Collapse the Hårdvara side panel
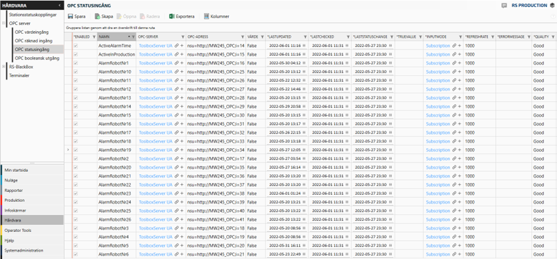 [x=60, y=5]
